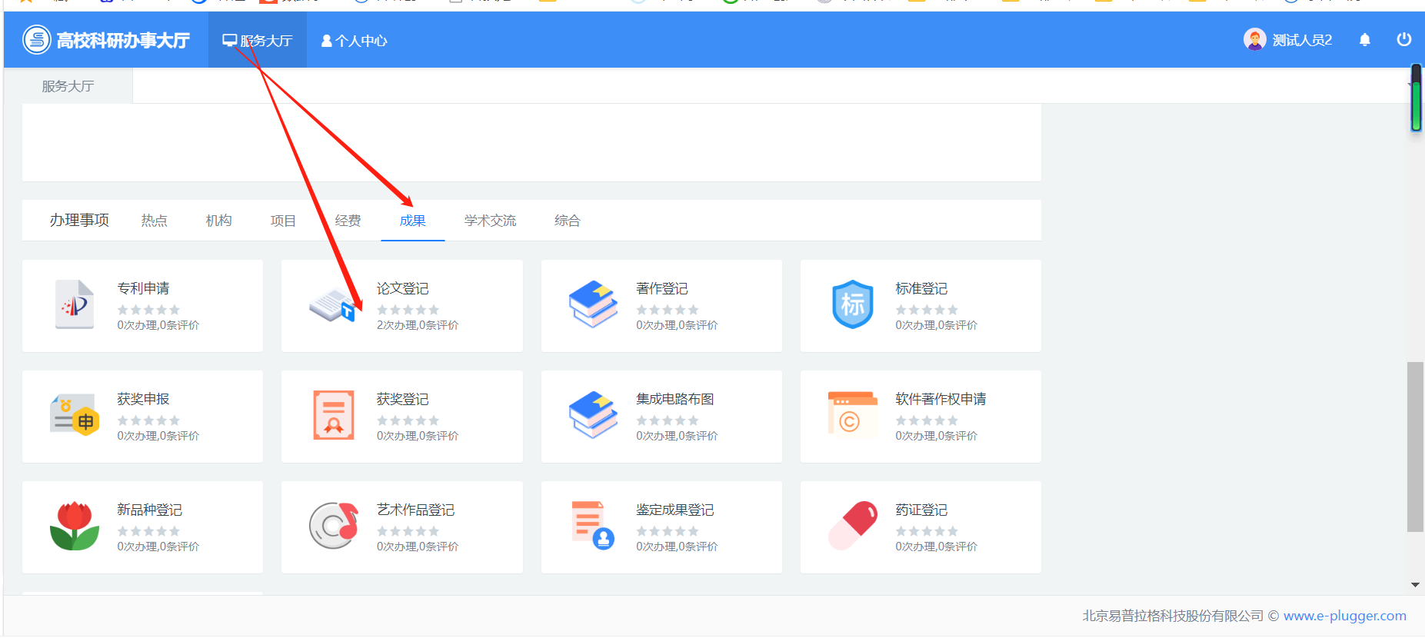Open the 著作登记 service title
Viewport: 1425px width, 638px height.
pos(661,288)
